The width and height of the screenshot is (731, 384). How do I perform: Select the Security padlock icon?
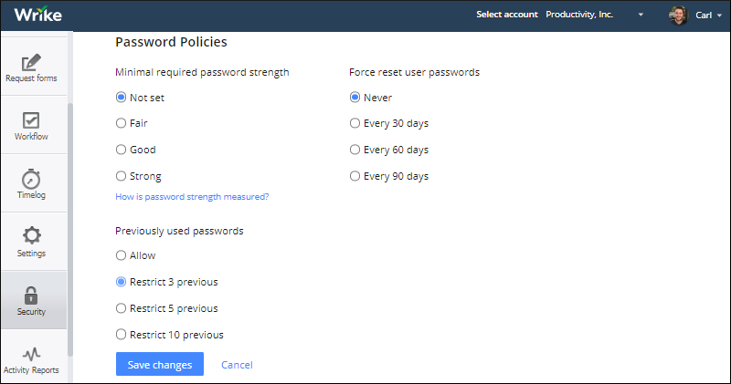[x=31, y=296]
